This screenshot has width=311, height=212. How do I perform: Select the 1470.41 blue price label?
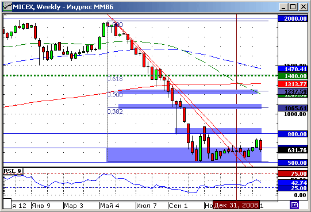293,69
